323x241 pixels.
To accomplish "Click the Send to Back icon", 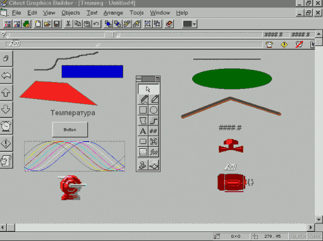I will [118, 24].
